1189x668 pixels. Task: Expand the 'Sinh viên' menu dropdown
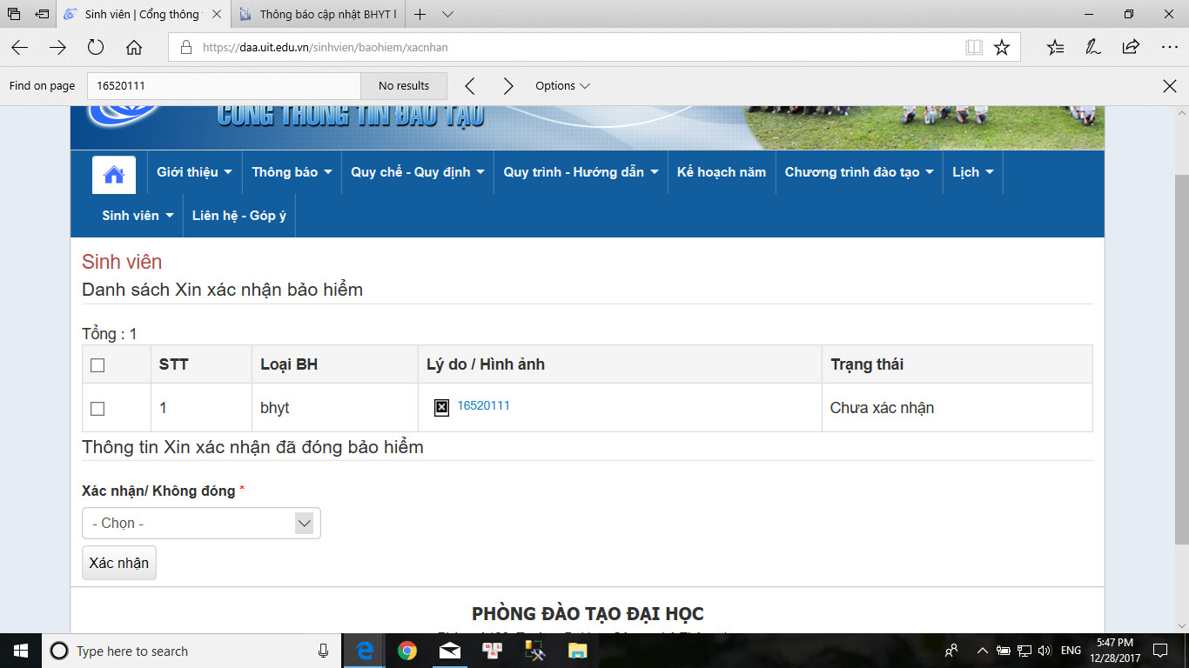coord(137,215)
